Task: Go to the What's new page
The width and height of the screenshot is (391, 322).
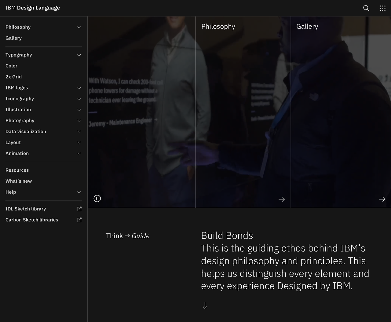Action: click(x=19, y=181)
